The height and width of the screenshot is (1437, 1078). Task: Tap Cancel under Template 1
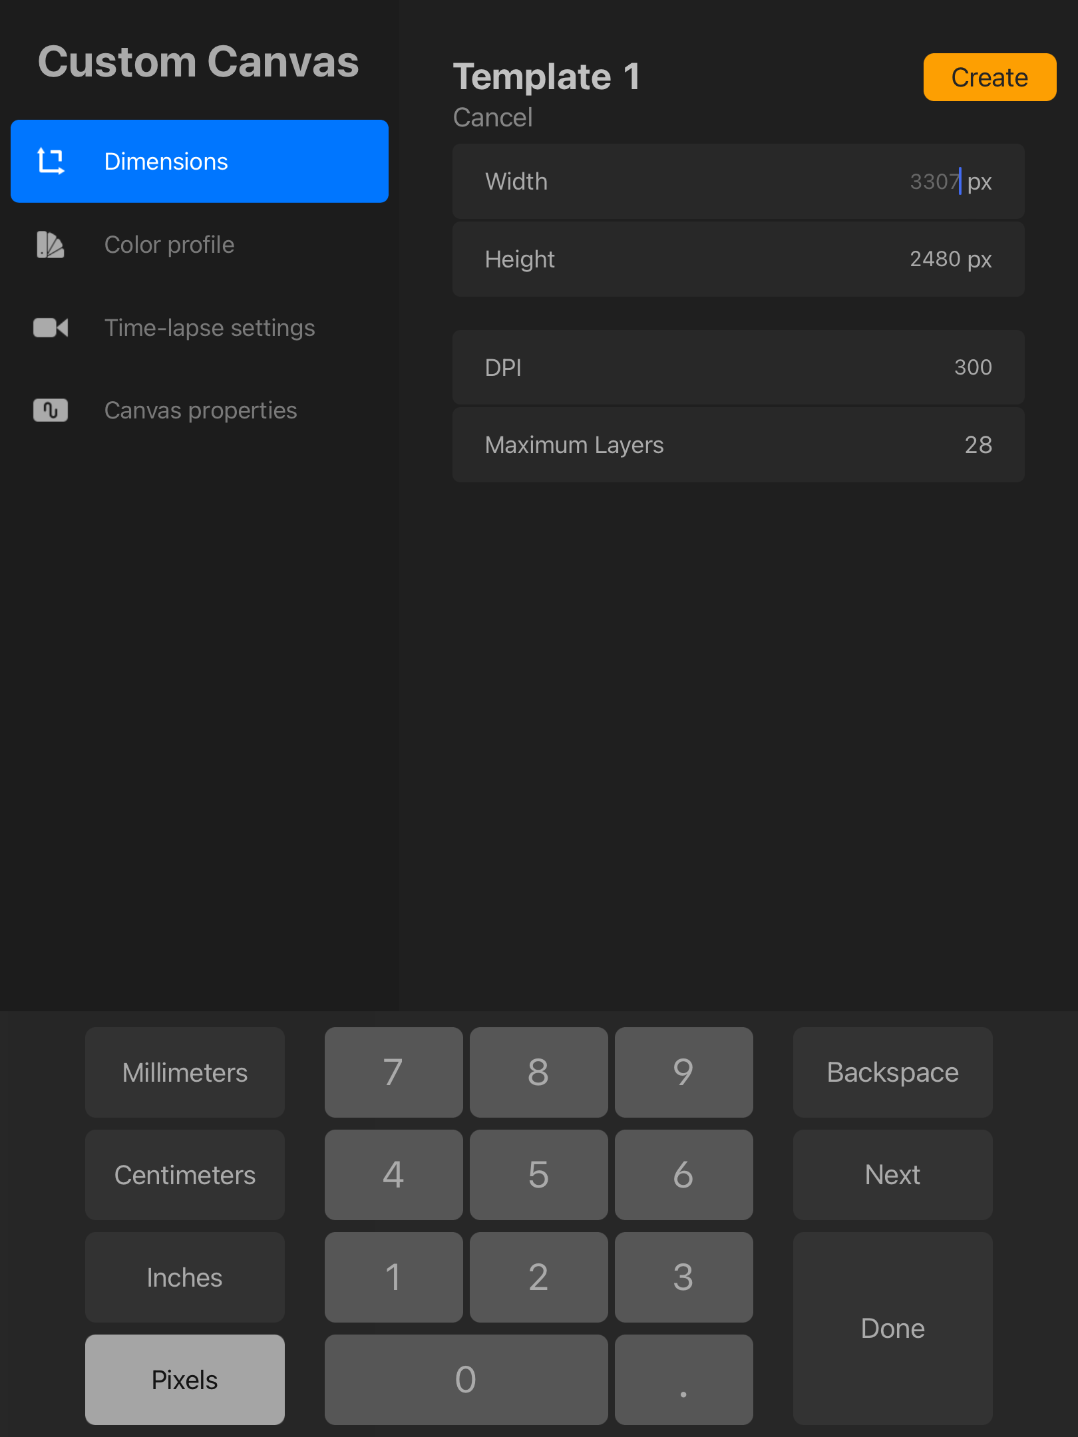click(492, 118)
